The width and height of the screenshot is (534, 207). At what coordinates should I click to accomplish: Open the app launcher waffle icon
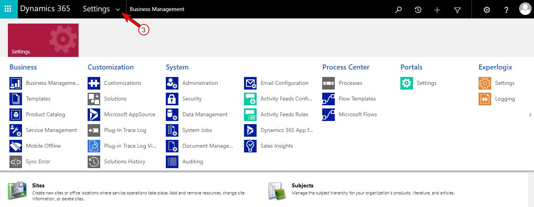[8, 9]
